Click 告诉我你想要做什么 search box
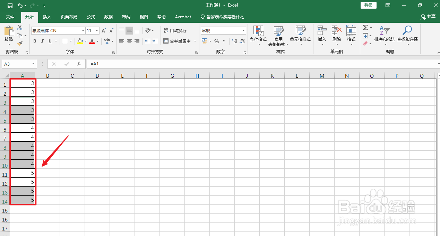Image resolution: width=440 pixels, height=236 pixels. [222, 17]
